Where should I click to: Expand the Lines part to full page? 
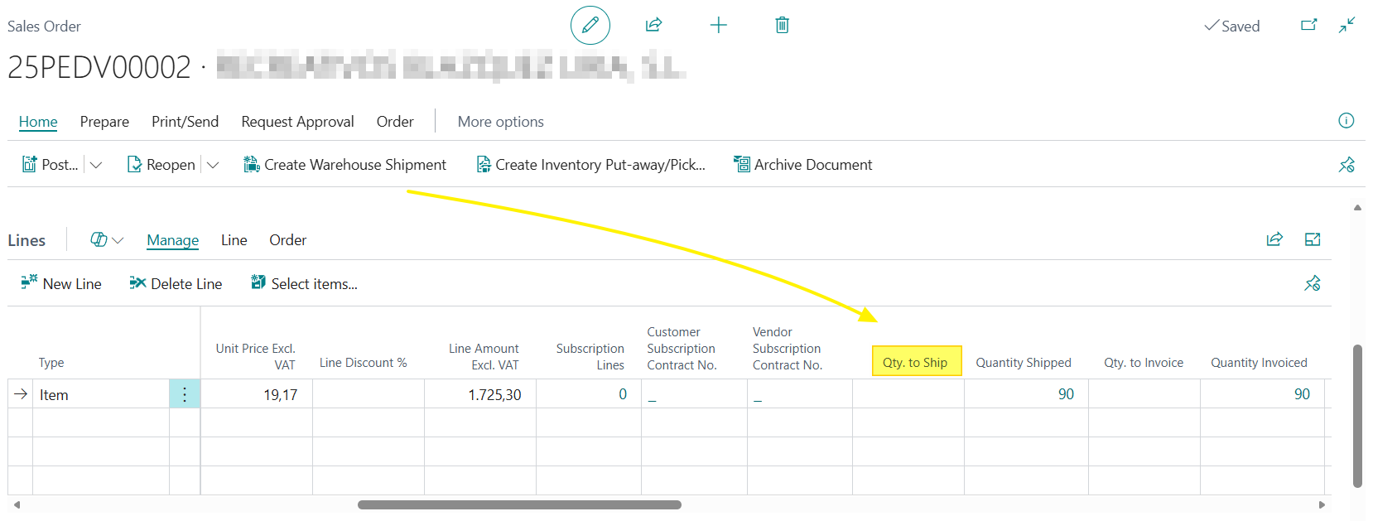pyautogui.click(x=1313, y=239)
